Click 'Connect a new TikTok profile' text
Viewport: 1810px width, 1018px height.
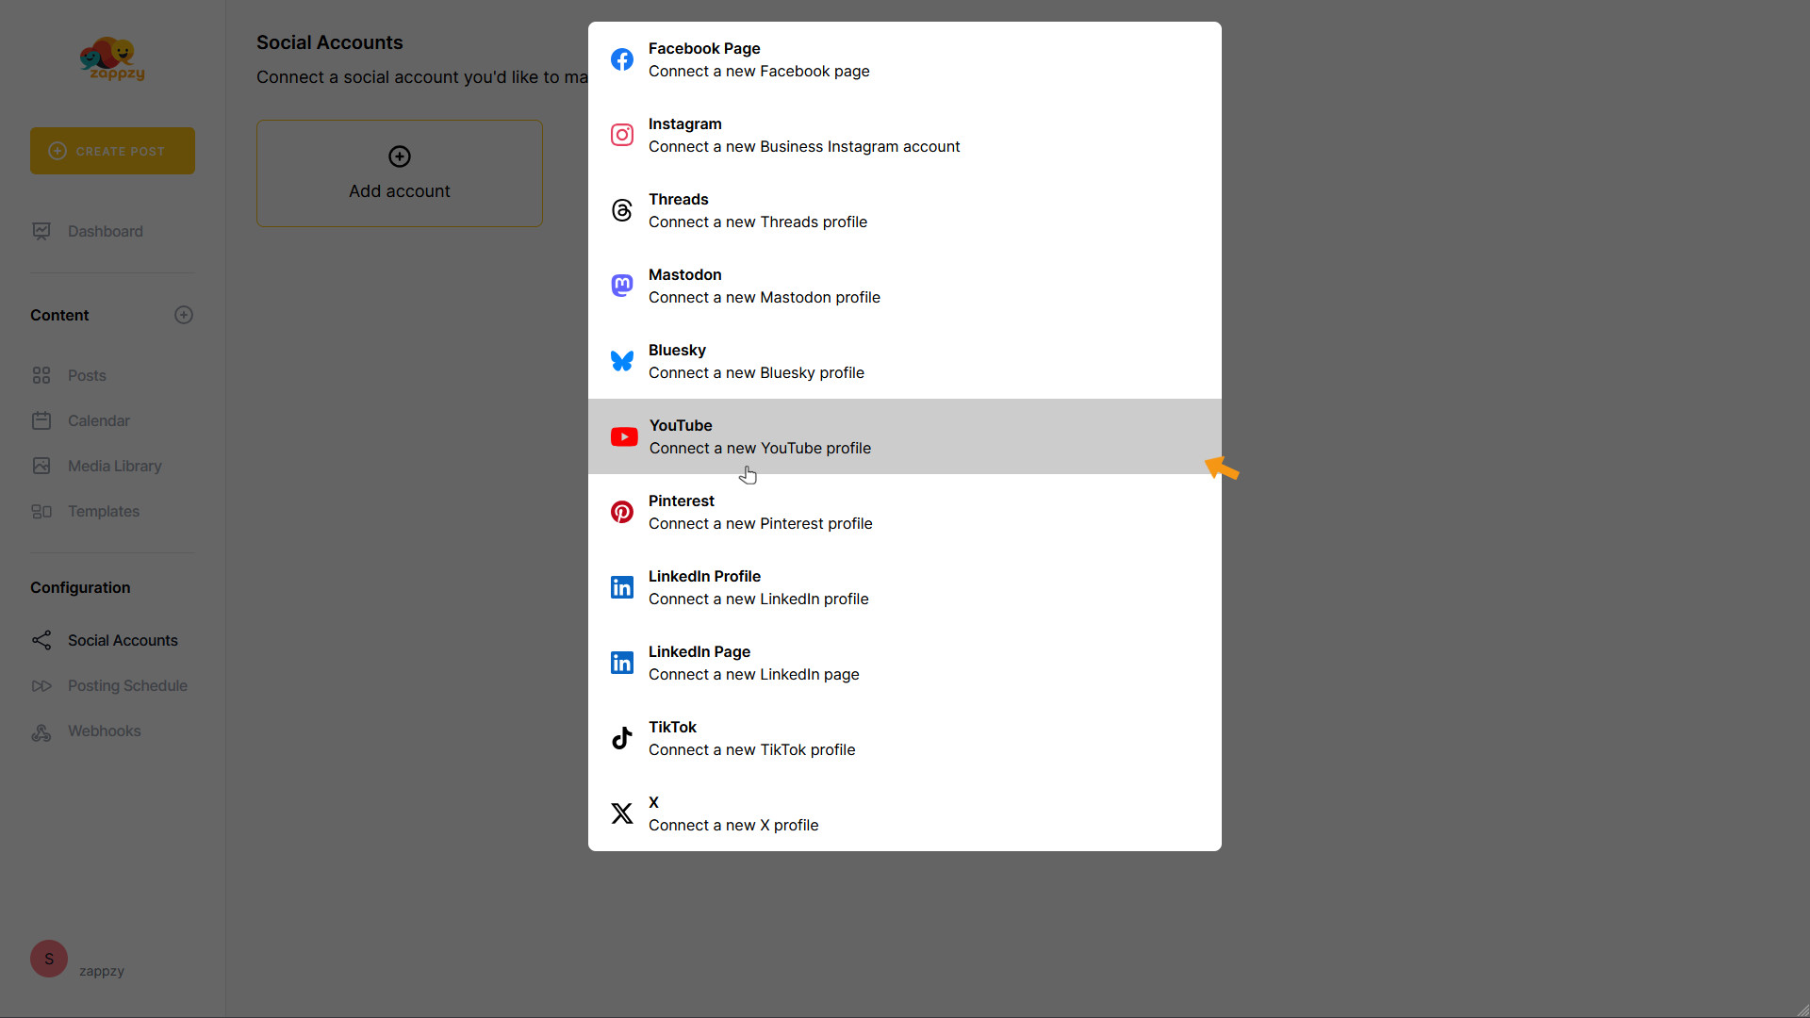tap(752, 749)
